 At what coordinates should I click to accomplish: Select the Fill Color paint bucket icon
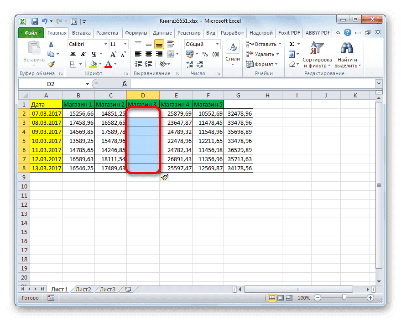click(x=93, y=64)
